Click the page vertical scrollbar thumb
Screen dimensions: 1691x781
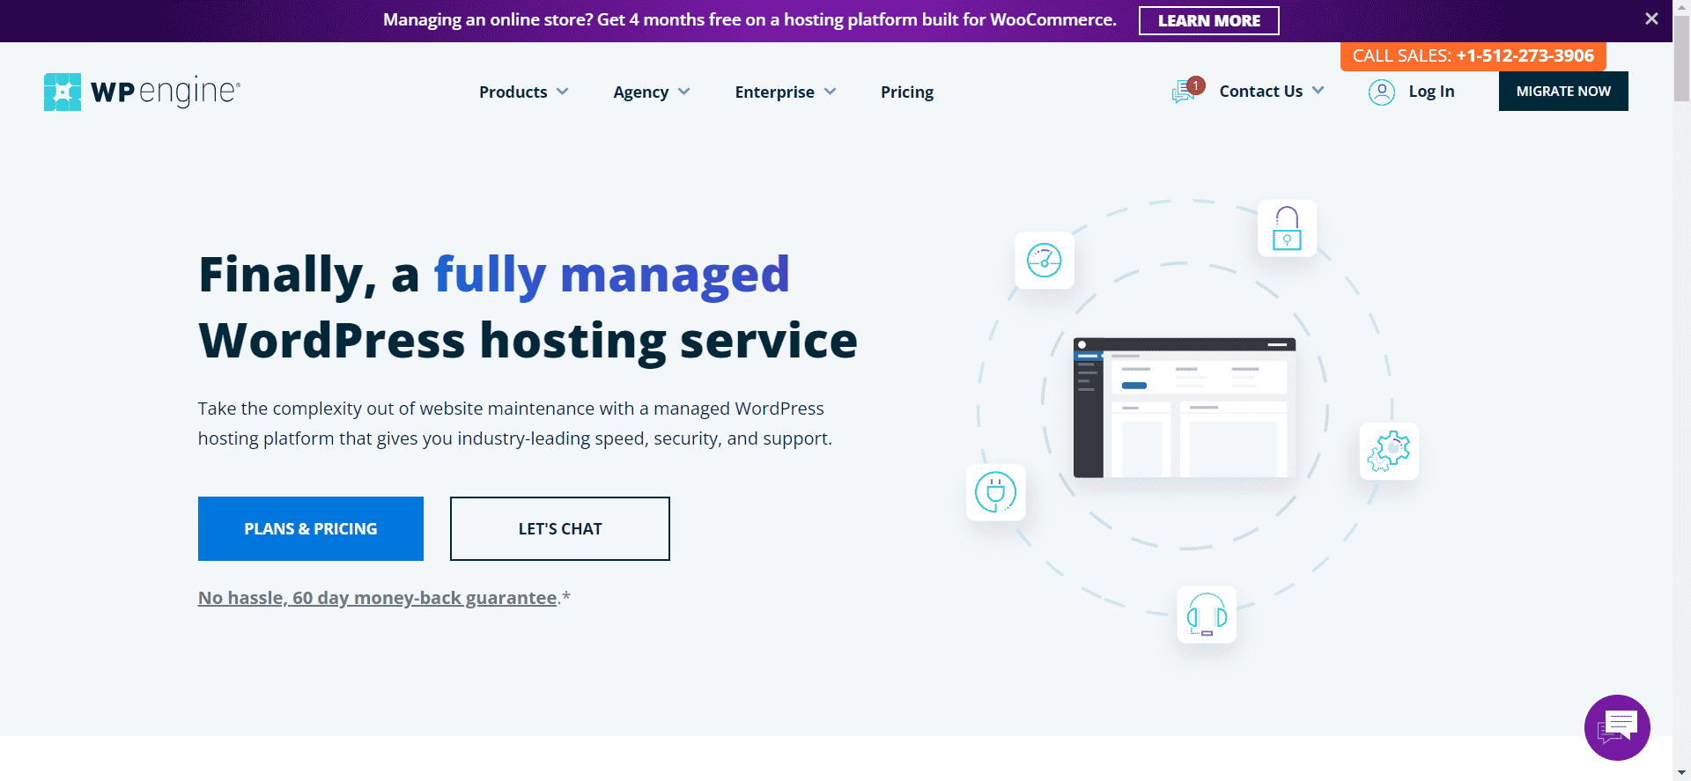(x=1681, y=58)
